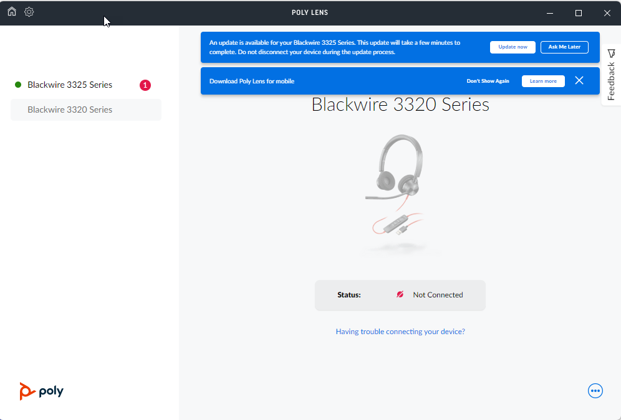Click the Blackwire 3320 Series page heading
621x420 pixels.
[x=400, y=105]
